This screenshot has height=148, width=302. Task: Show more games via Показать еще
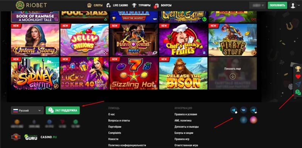coord(233,73)
